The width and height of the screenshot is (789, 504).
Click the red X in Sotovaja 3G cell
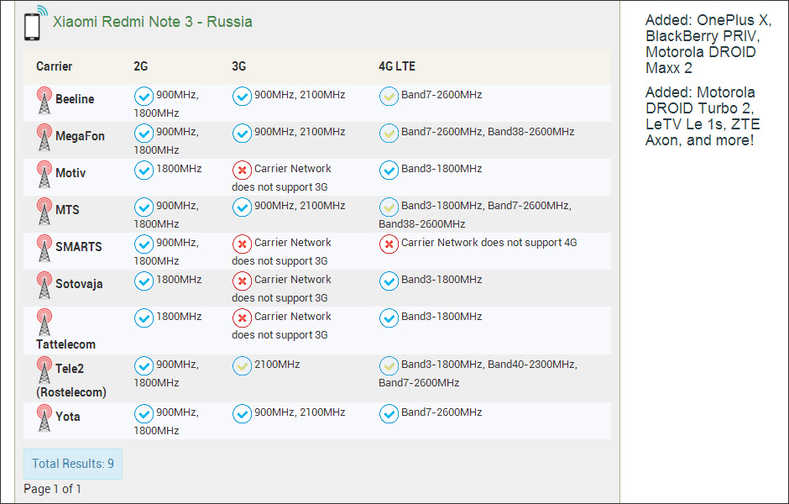pos(242,281)
